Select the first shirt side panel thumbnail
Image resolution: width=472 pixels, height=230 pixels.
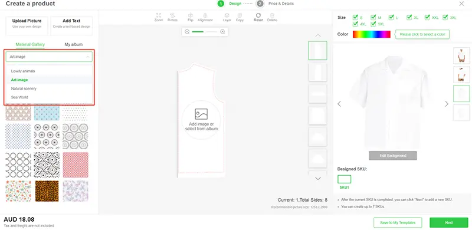317,51
